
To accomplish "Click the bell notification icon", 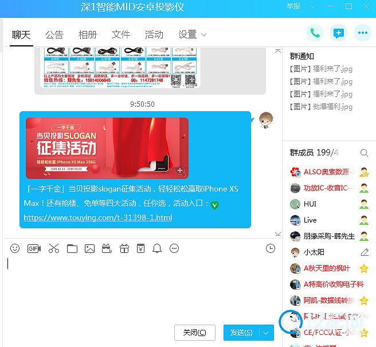I will (x=157, y=248).
